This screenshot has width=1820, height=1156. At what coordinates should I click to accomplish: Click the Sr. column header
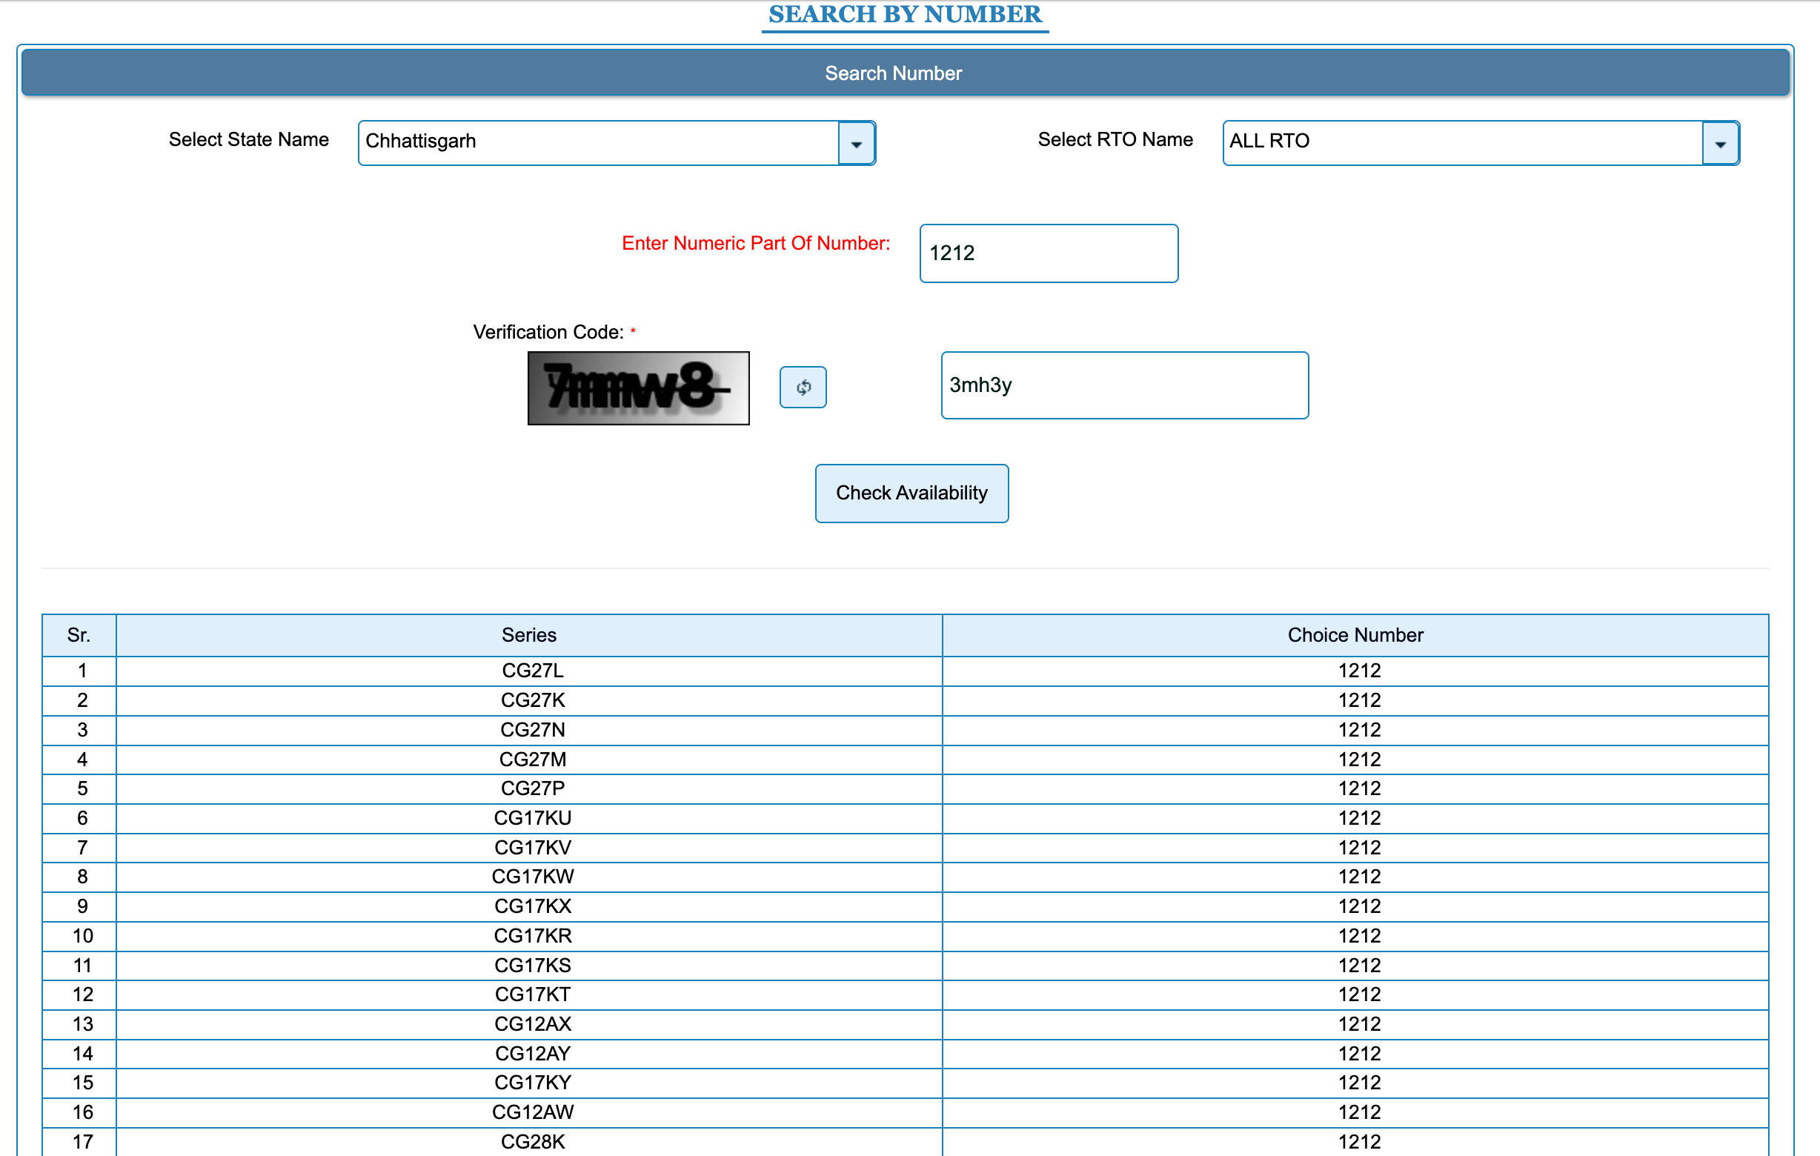pos(79,634)
